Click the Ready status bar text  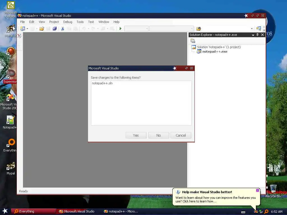click(24, 191)
